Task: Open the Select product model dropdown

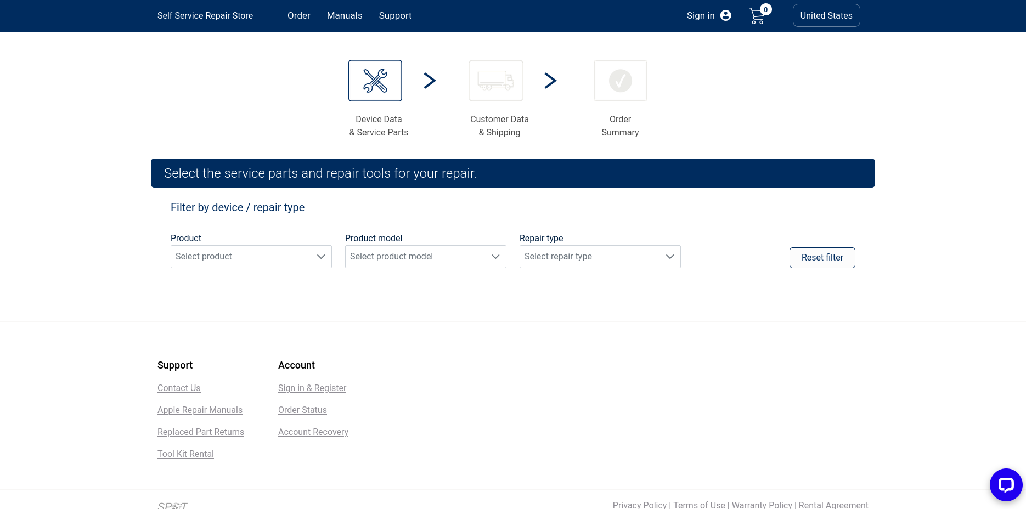Action: (x=426, y=257)
